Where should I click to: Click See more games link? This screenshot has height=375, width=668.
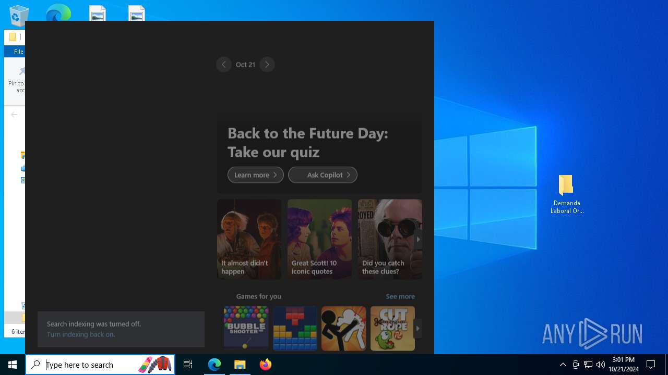pos(400,296)
